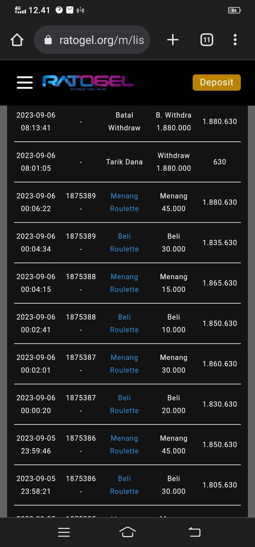This screenshot has width=255, height=547.
Task: Tap the Ratogel logo
Action: pos(88,83)
